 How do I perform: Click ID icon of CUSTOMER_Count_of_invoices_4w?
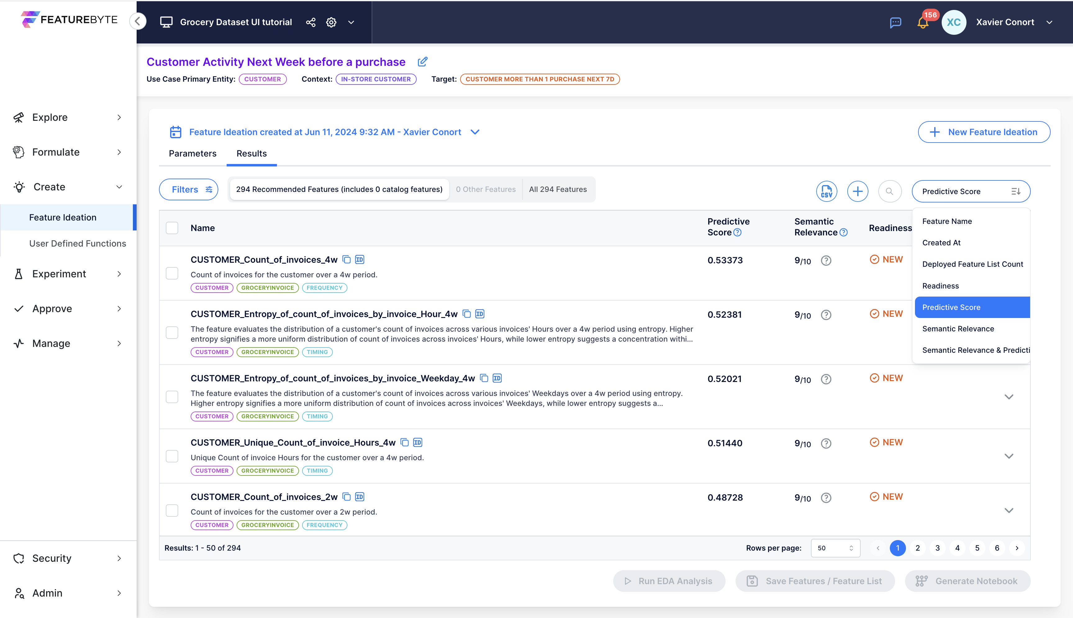[360, 259]
